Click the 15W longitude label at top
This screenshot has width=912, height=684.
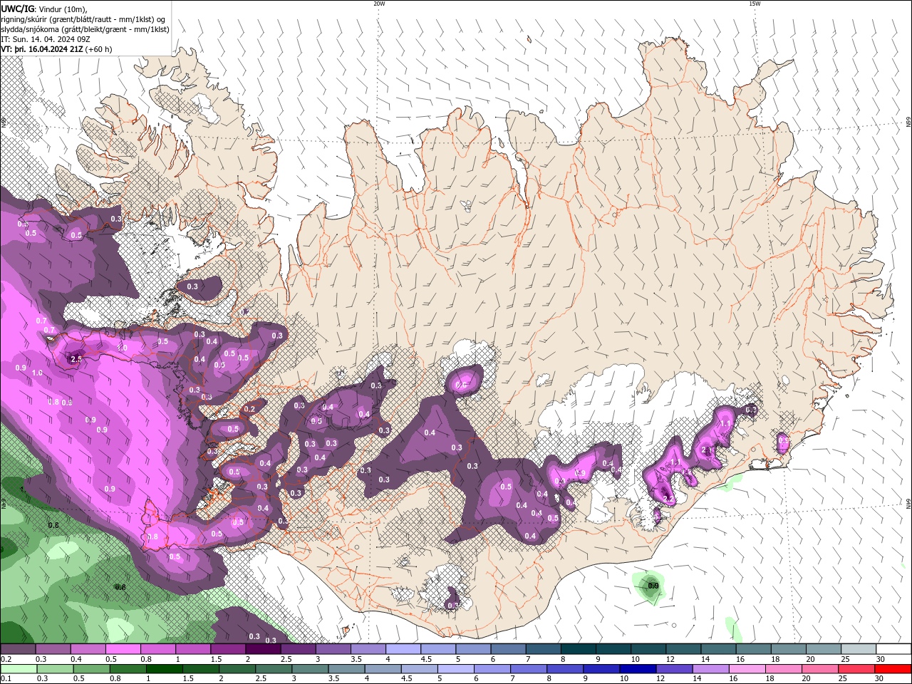pyautogui.click(x=755, y=4)
